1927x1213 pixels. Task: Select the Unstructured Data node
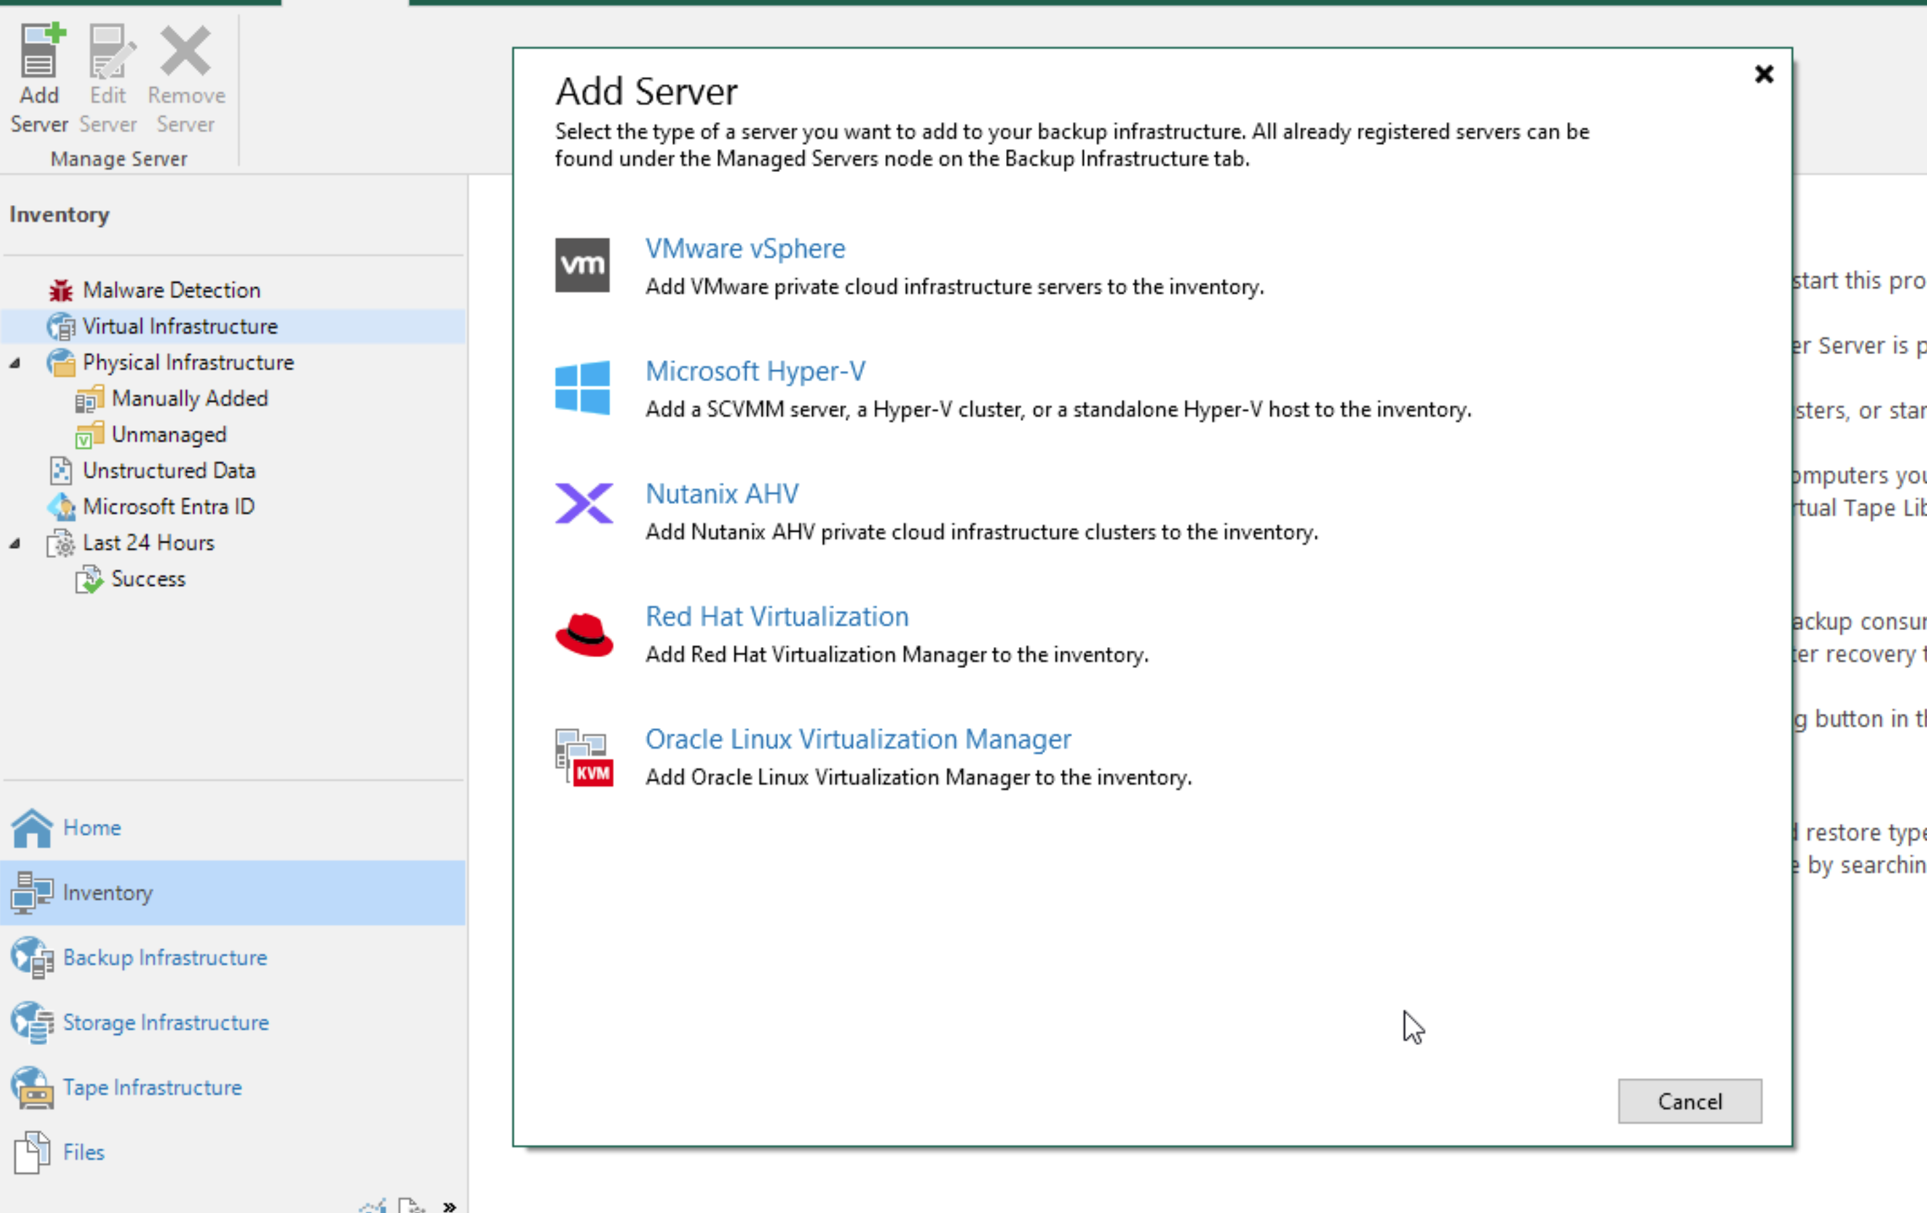click(169, 470)
